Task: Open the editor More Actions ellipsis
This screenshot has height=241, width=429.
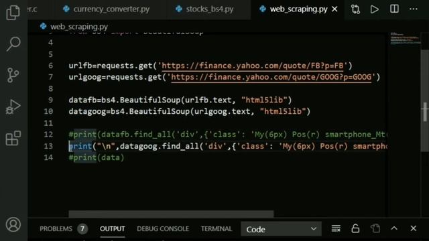Action: (x=414, y=9)
